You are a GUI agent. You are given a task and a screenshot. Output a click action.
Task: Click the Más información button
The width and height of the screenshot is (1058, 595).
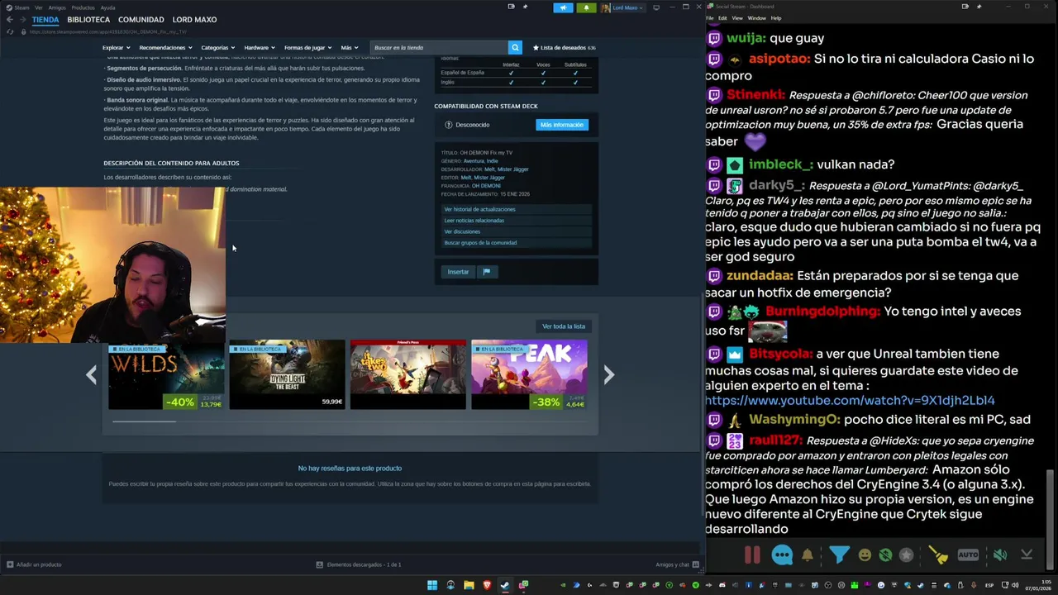(x=562, y=125)
